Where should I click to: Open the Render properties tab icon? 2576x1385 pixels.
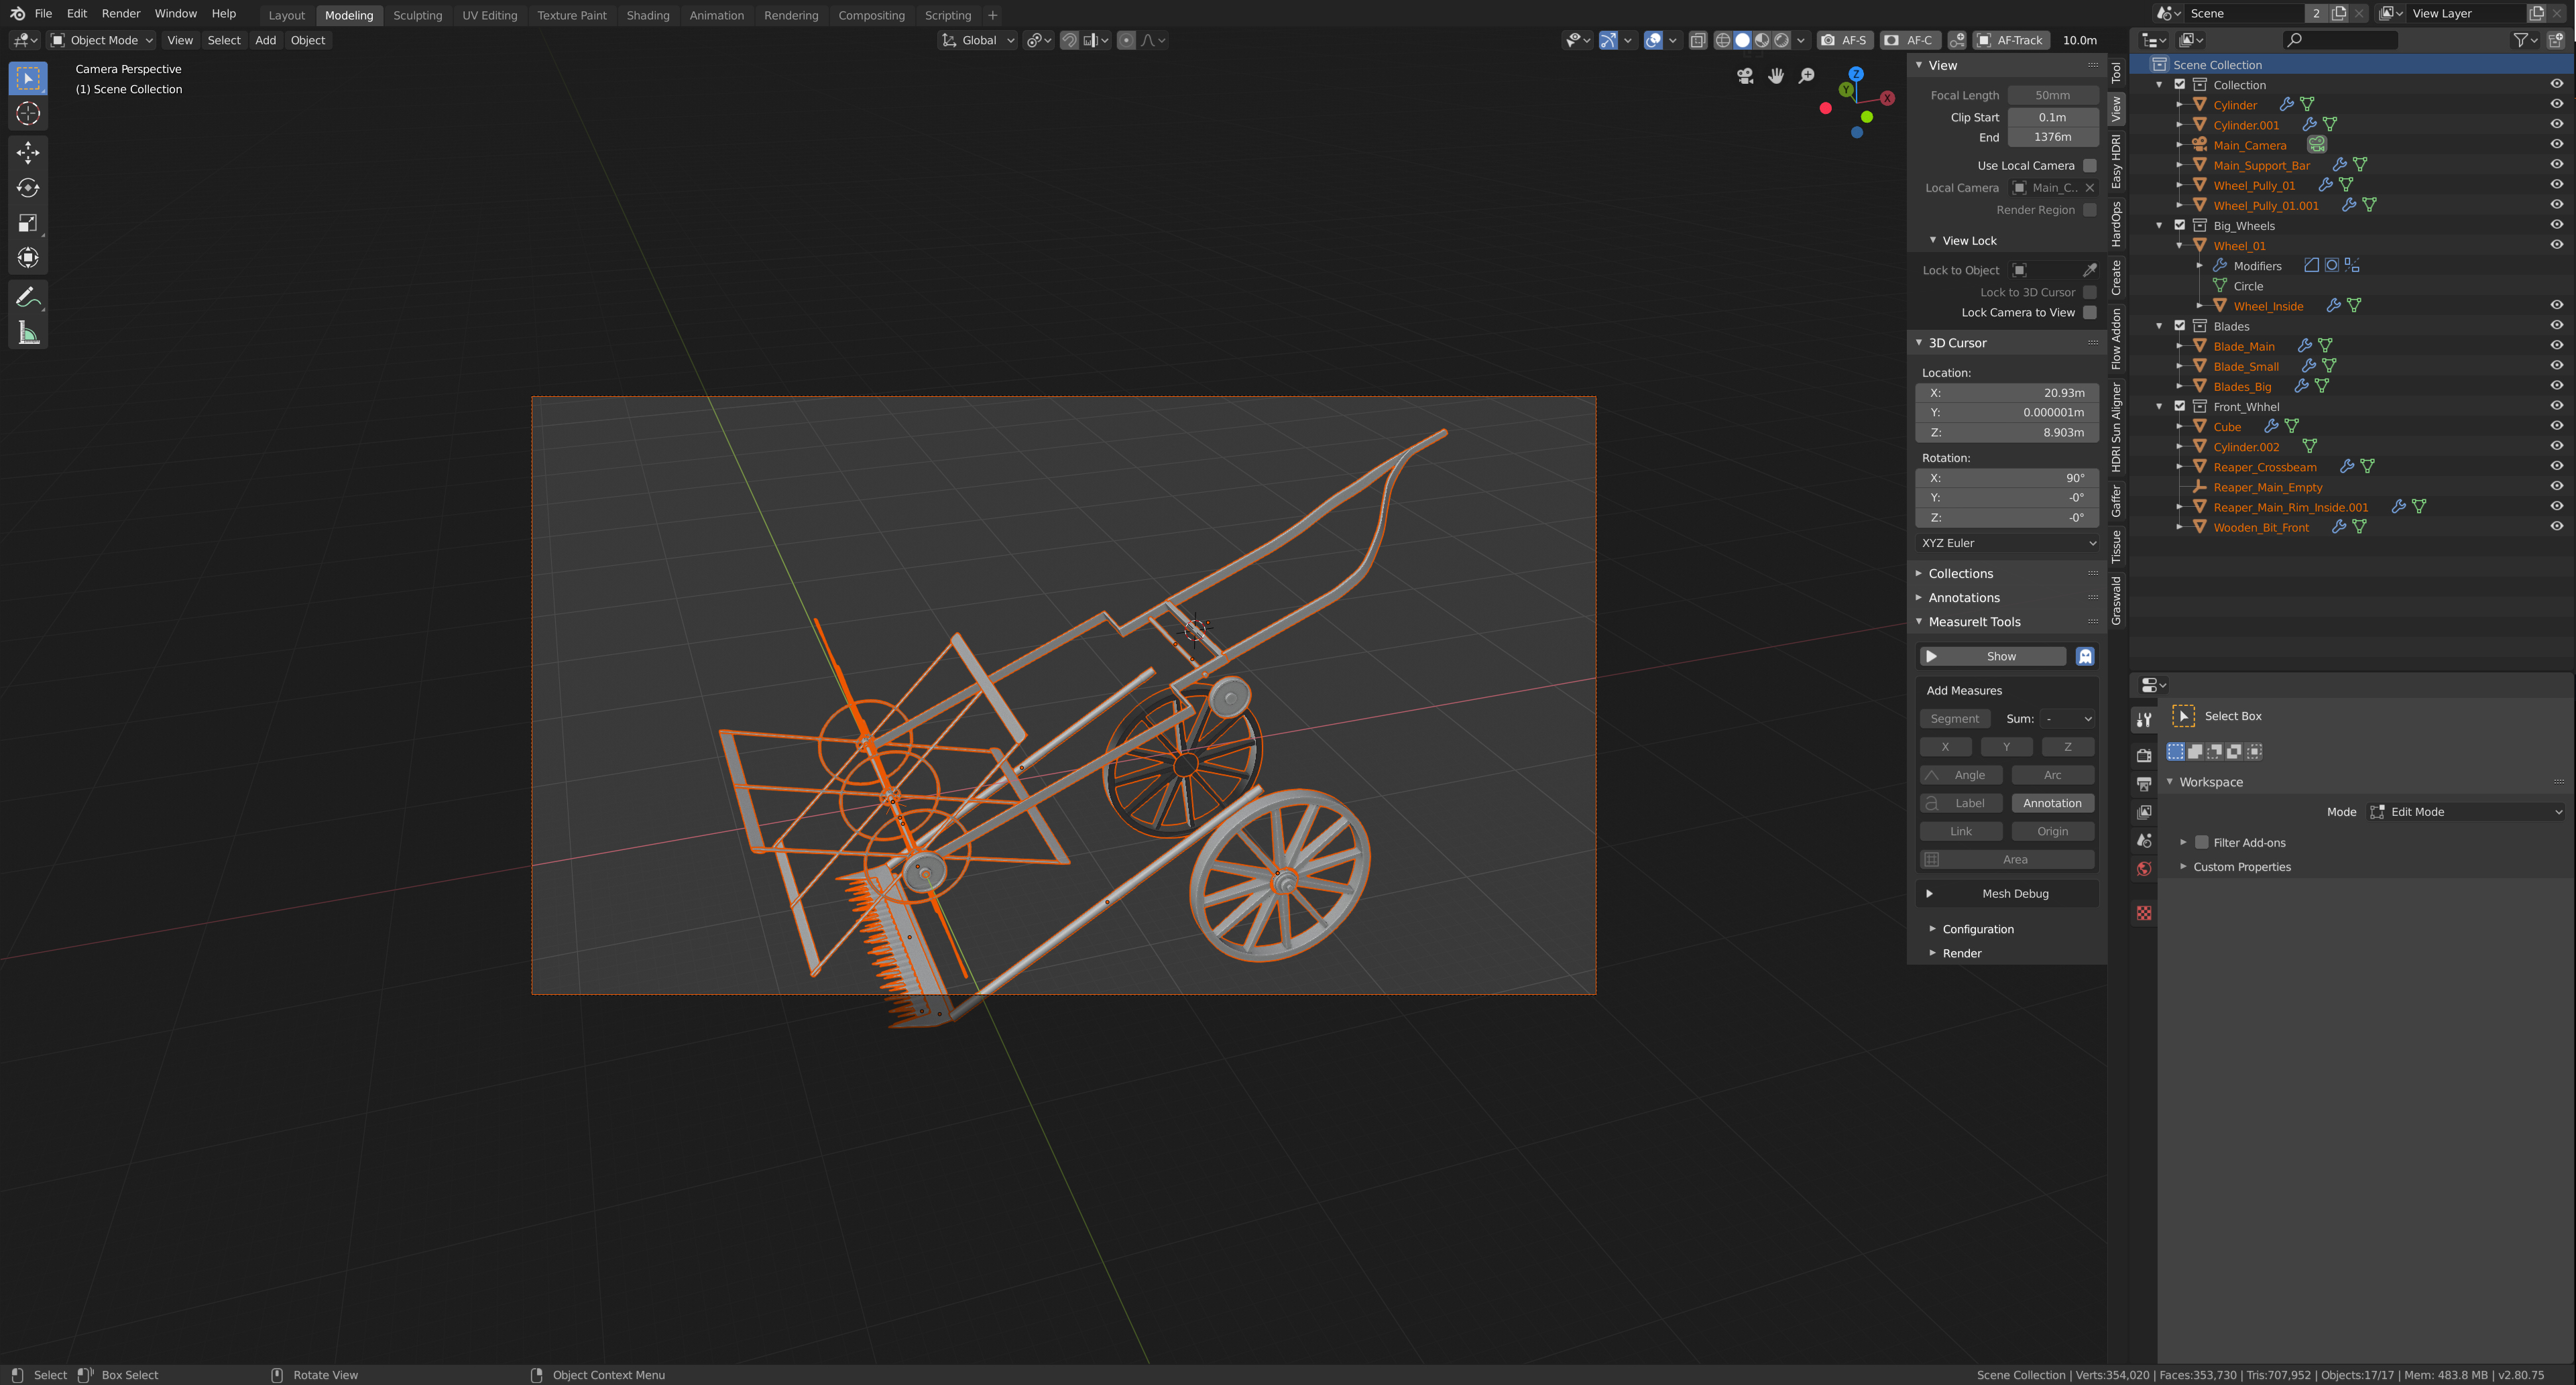click(2143, 756)
